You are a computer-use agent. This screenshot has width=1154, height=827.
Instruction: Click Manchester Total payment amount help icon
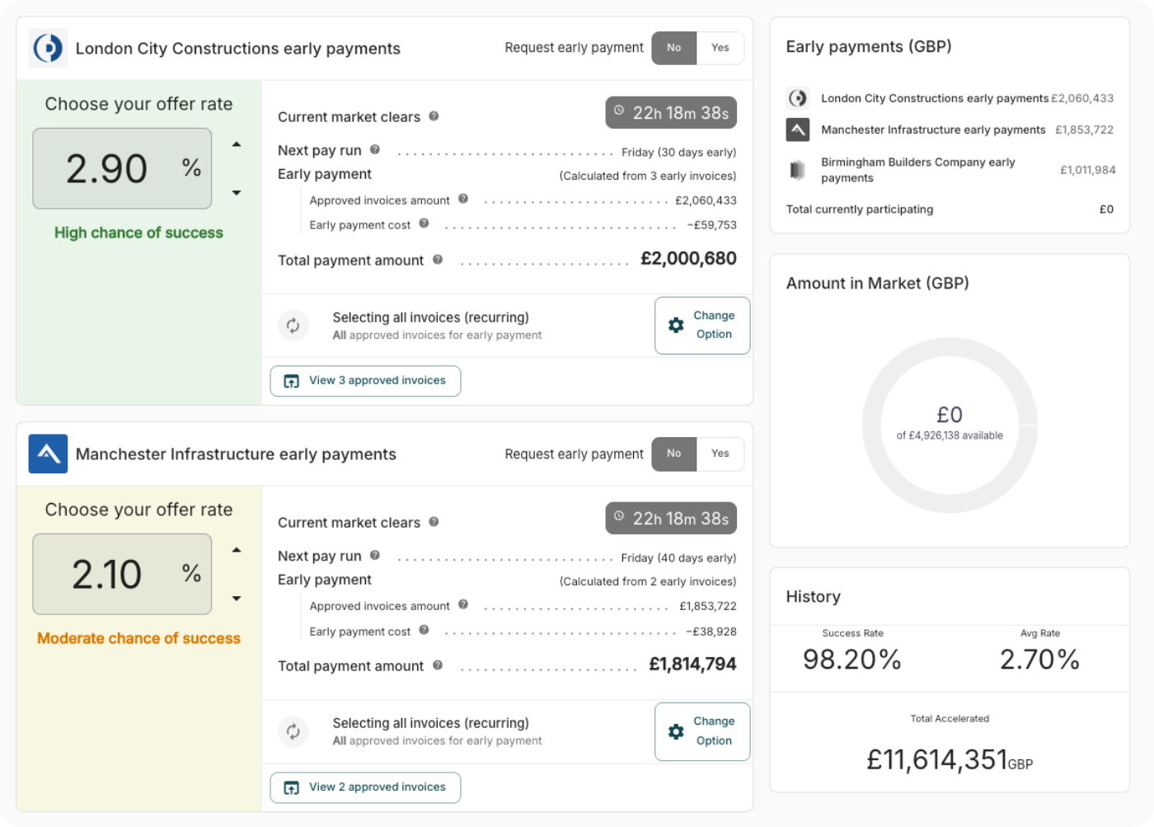(438, 665)
